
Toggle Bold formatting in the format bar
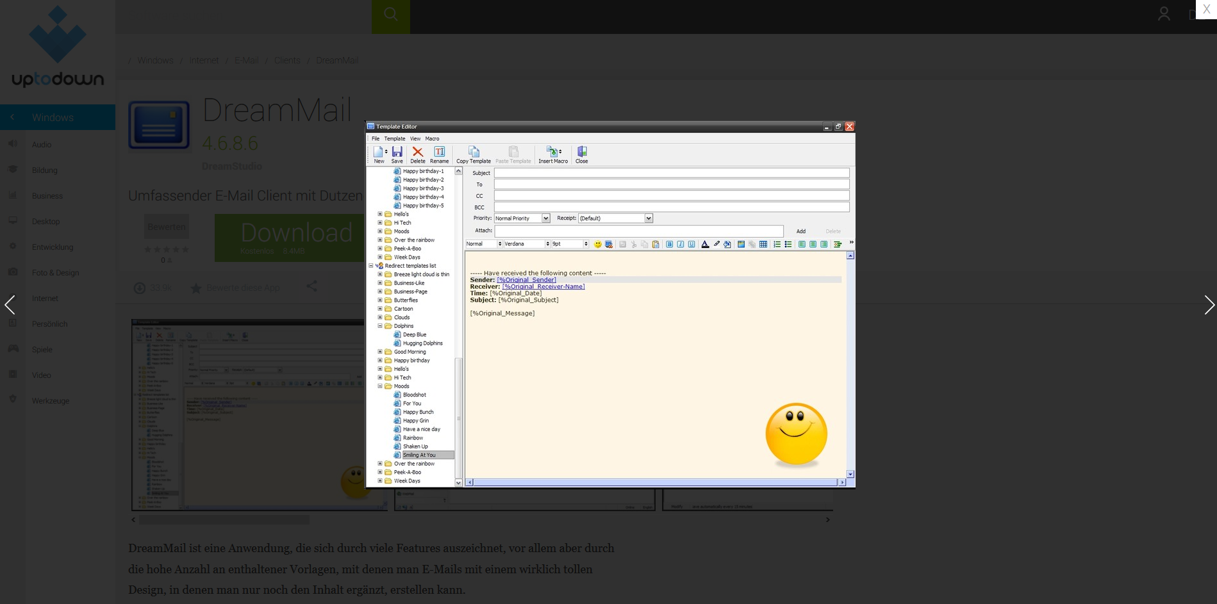(x=670, y=244)
